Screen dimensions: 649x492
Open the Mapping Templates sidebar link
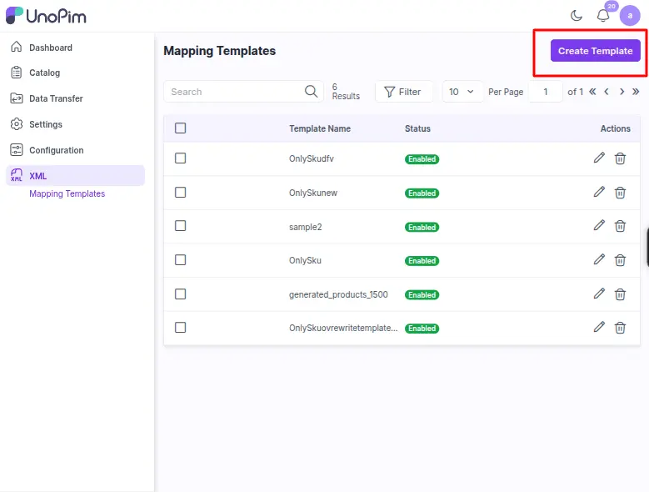(67, 193)
